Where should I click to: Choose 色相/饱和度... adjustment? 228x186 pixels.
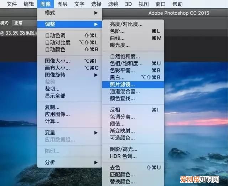pos(133,63)
